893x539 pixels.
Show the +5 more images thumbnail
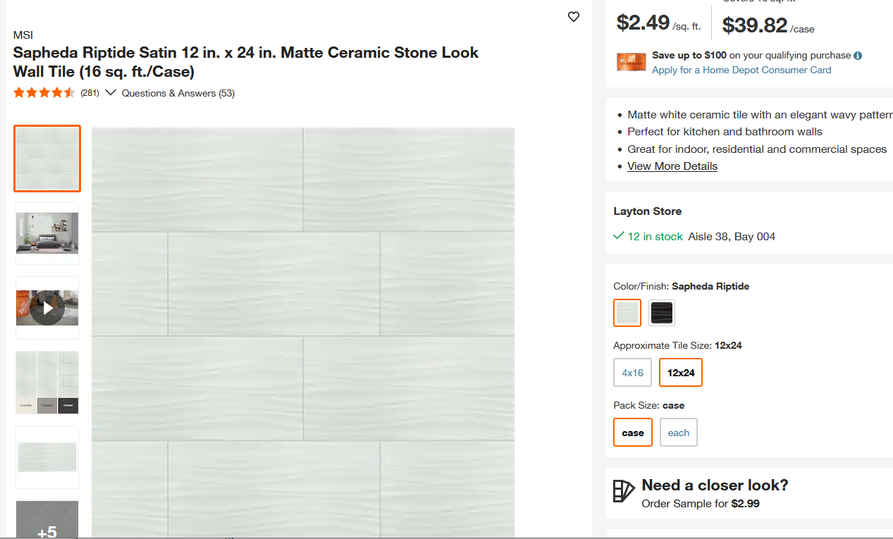pyautogui.click(x=47, y=519)
